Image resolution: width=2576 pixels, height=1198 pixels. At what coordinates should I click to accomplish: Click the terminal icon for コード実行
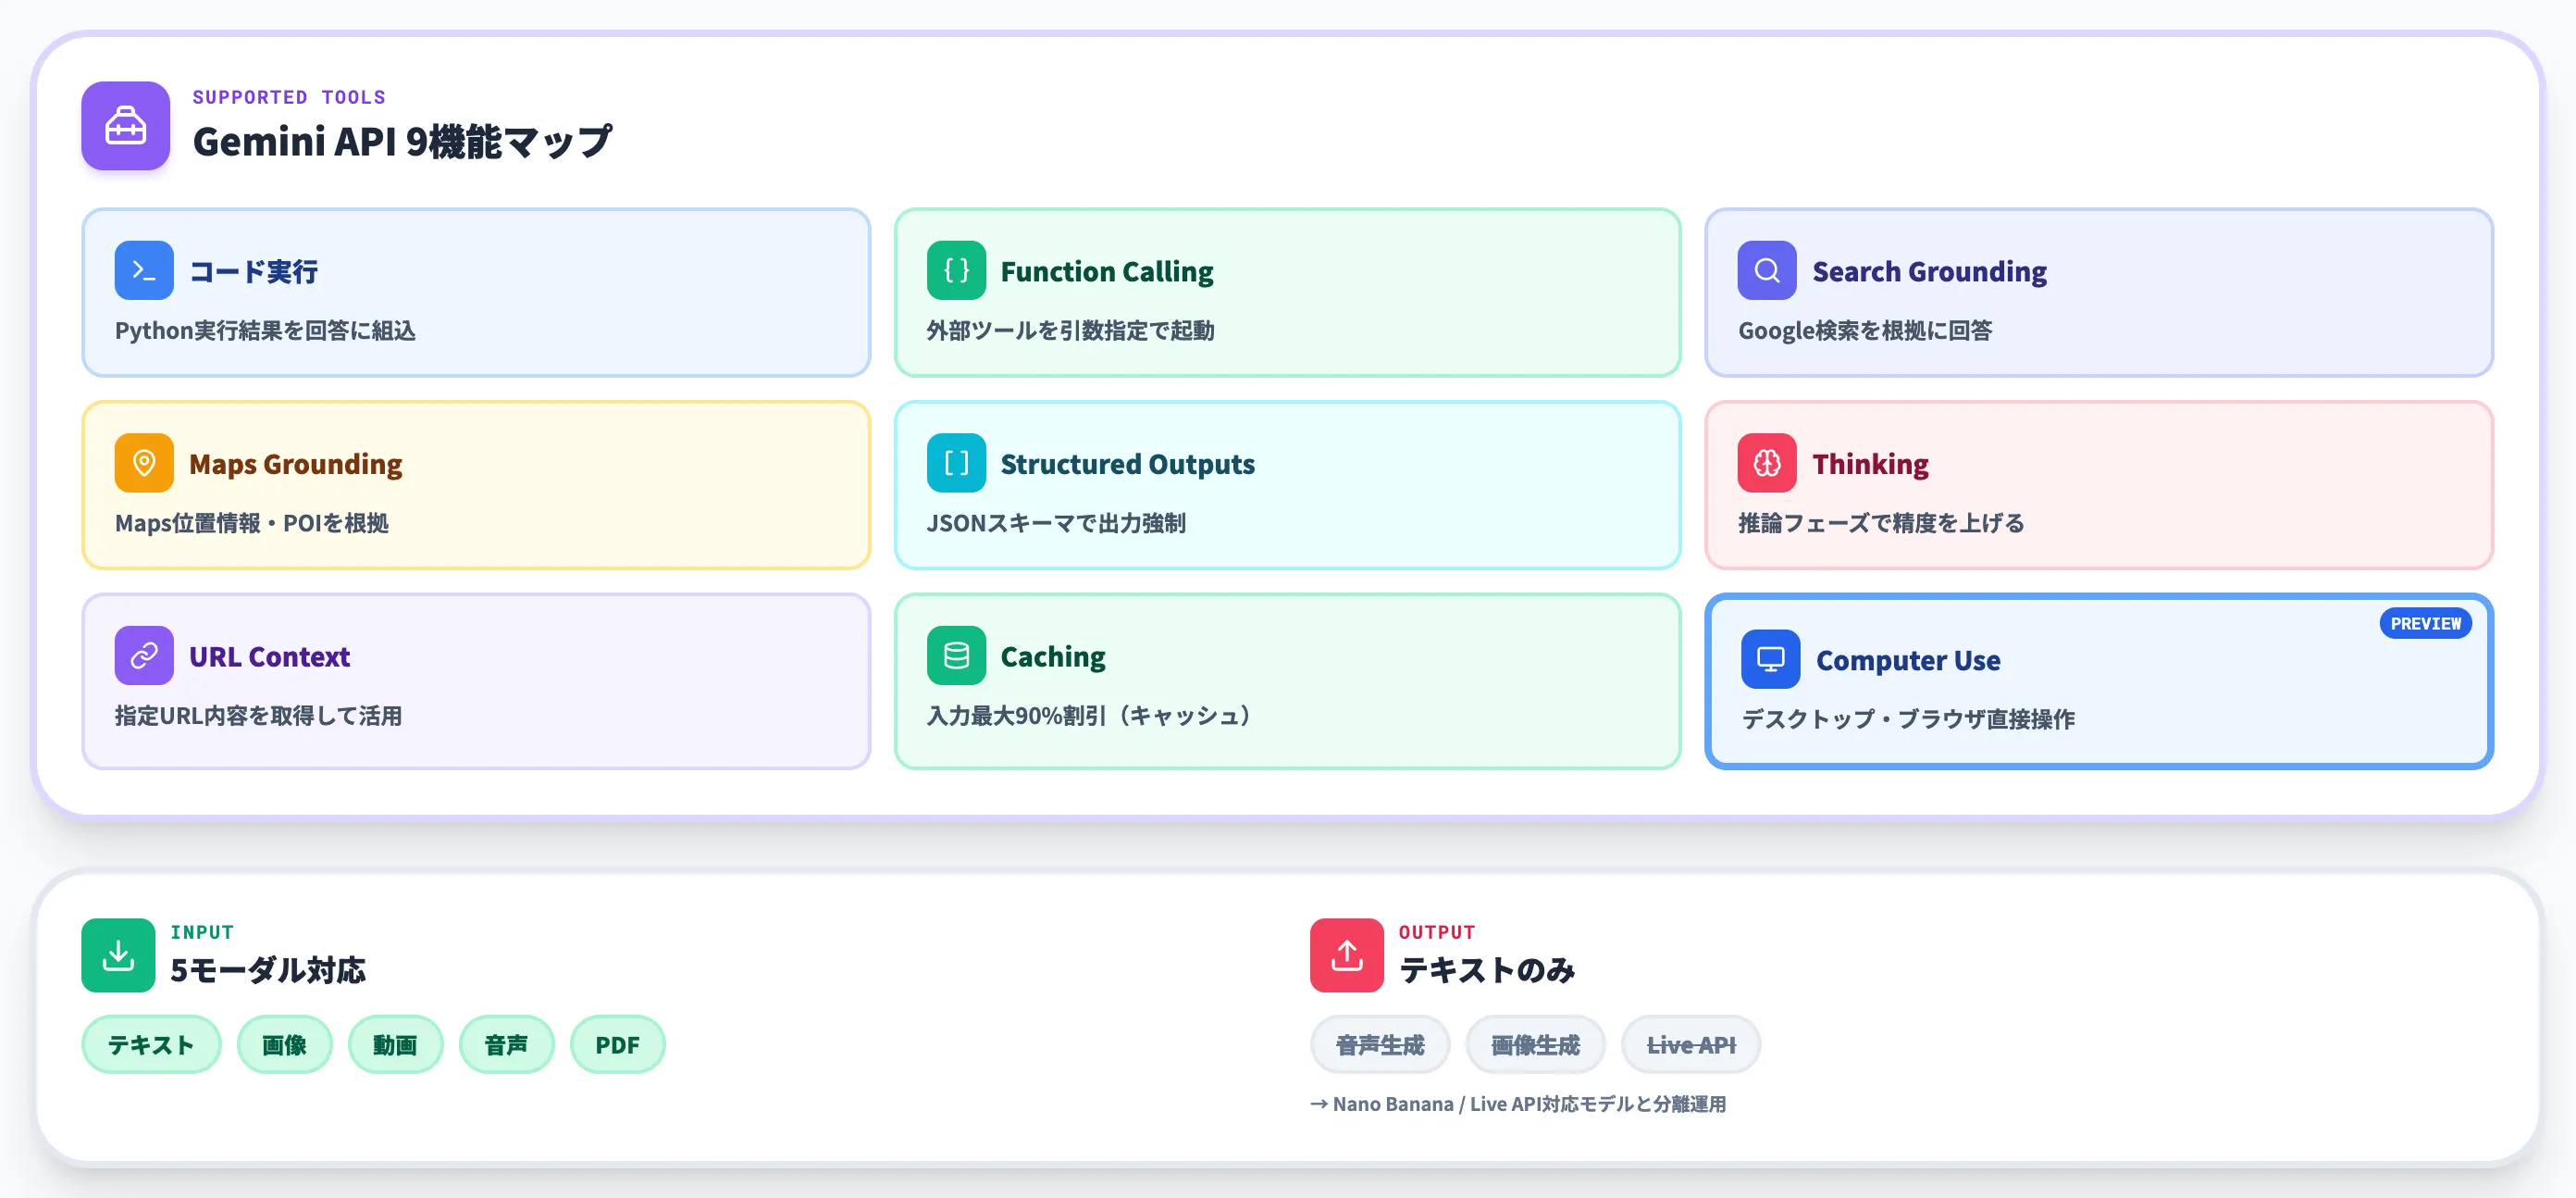144,270
